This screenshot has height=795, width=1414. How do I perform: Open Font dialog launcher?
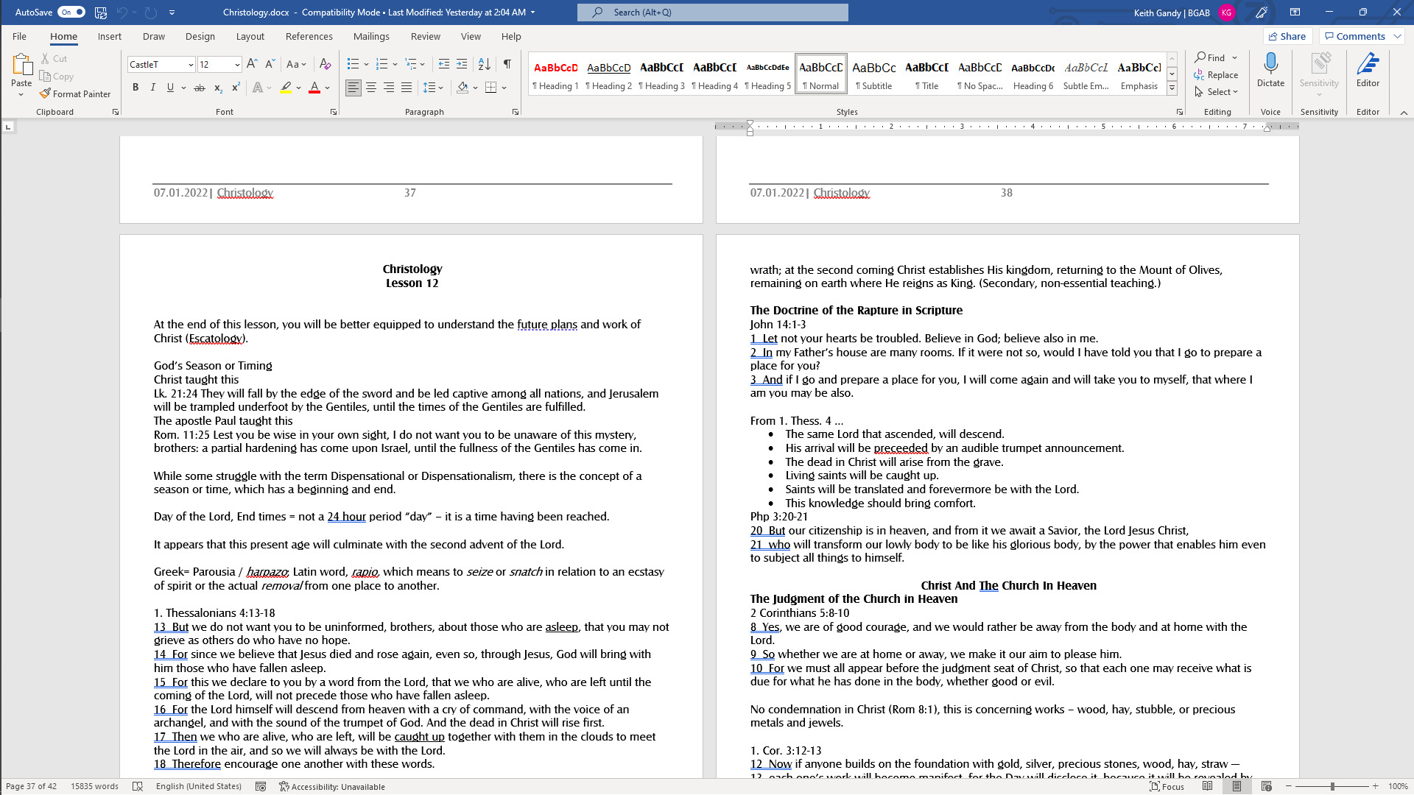[334, 112]
